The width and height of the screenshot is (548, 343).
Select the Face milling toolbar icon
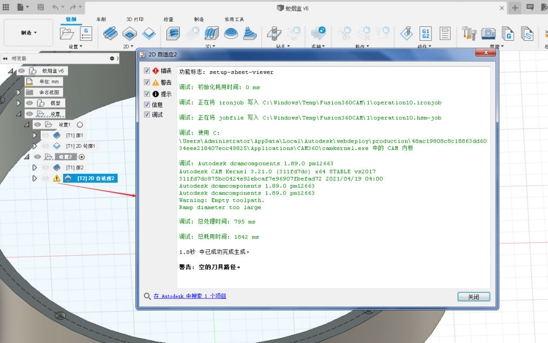[110, 34]
